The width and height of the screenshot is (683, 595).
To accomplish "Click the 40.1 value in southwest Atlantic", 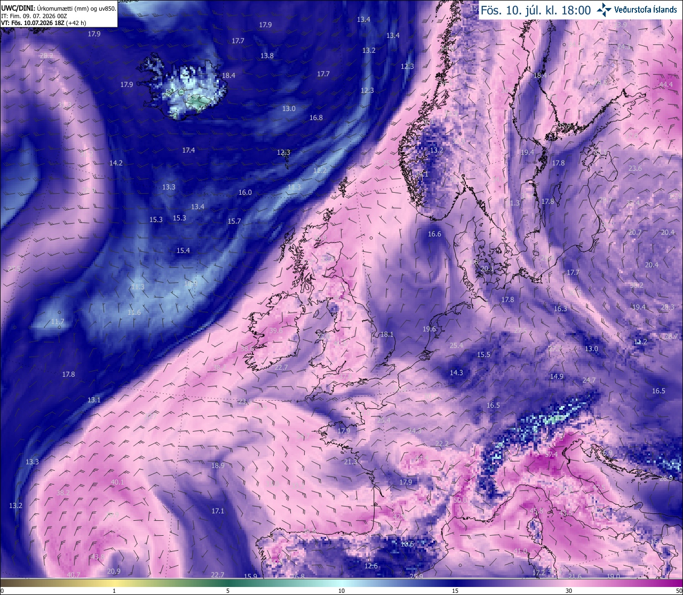I will (117, 482).
